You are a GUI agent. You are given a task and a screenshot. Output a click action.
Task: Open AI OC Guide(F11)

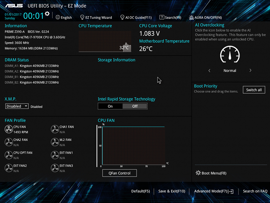tap(138, 17)
